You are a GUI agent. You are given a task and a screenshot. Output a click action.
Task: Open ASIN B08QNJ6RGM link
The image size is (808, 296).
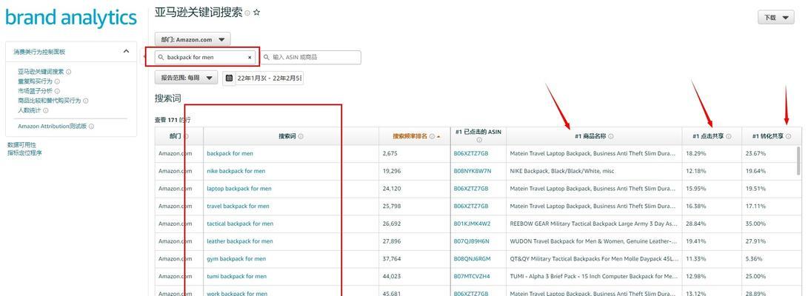coord(472,258)
